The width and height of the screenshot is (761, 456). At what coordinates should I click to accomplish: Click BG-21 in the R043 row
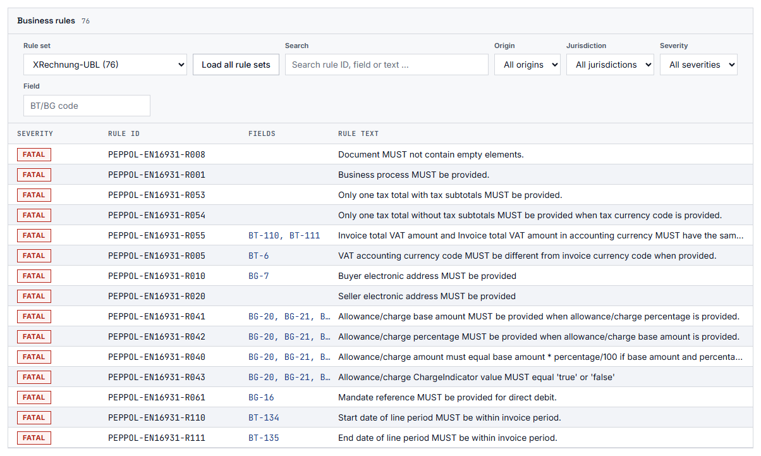point(297,377)
